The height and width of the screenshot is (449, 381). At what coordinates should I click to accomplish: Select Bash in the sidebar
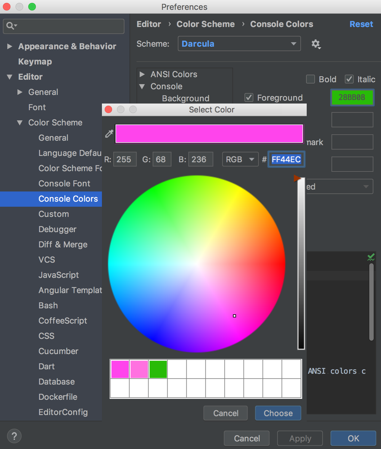pos(48,305)
